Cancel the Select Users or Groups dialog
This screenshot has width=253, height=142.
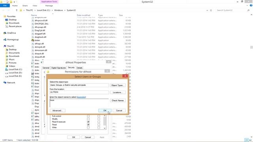pyautogui.click(x=119, y=110)
